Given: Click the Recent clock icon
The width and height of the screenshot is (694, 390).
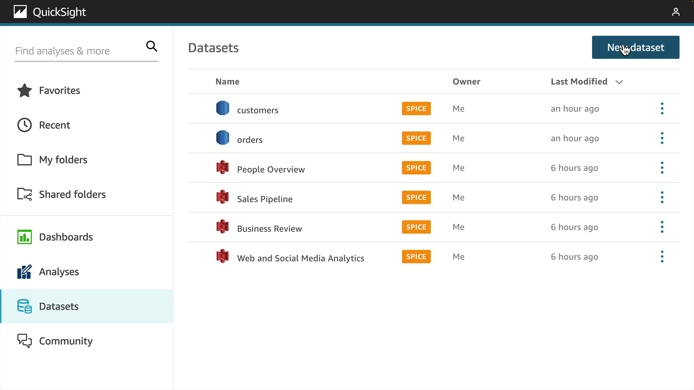Looking at the screenshot, I should click(x=25, y=125).
